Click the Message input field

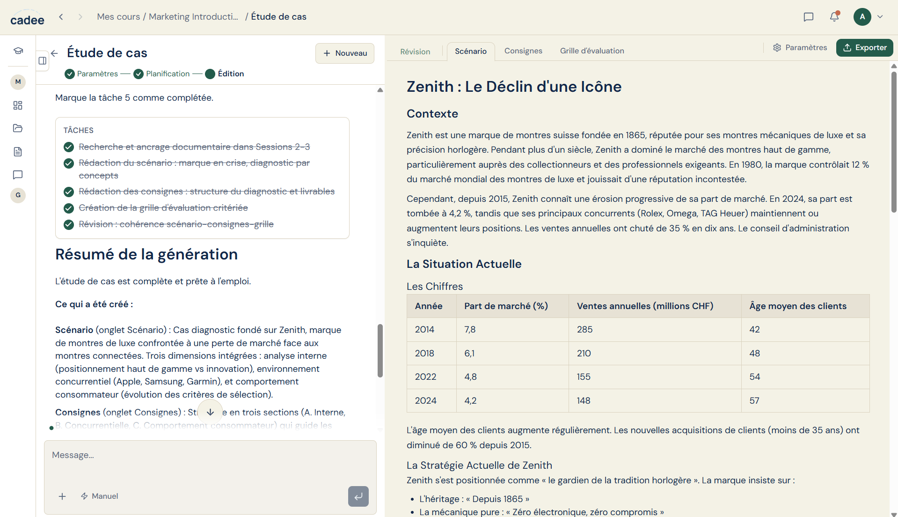(x=210, y=455)
